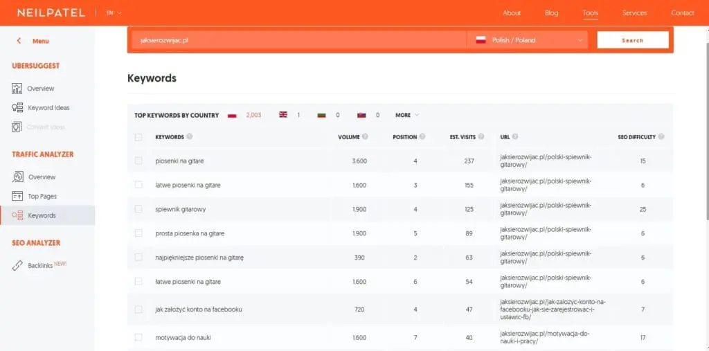The height and width of the screenshot is (351, 709).
Task: Open the Blog menu item
Action: click(x=551, y=13)
